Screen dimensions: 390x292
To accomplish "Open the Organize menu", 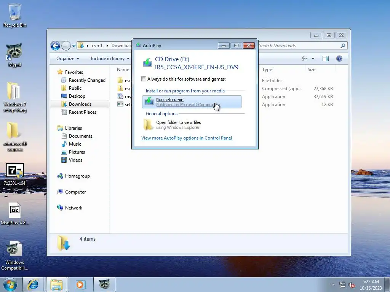I will [x=68, y=59].
